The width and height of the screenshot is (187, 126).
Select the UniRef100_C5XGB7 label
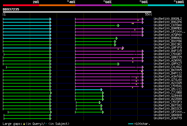[168, 54]
